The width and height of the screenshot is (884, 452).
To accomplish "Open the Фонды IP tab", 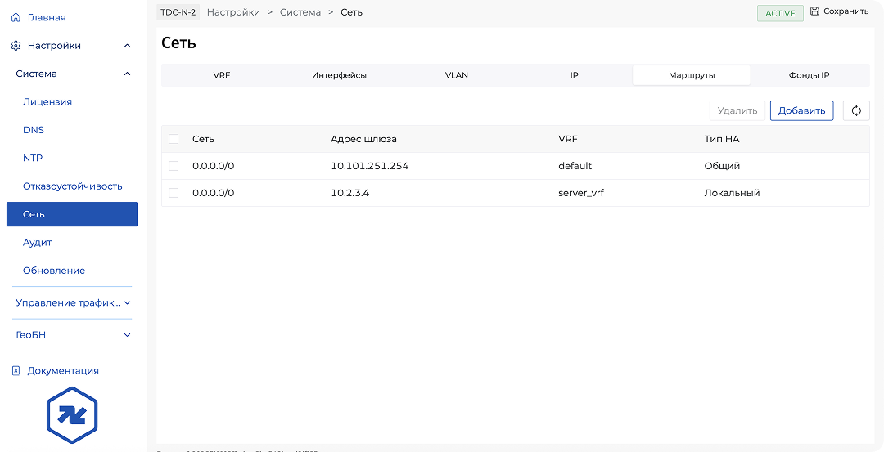I will point(809,75).
